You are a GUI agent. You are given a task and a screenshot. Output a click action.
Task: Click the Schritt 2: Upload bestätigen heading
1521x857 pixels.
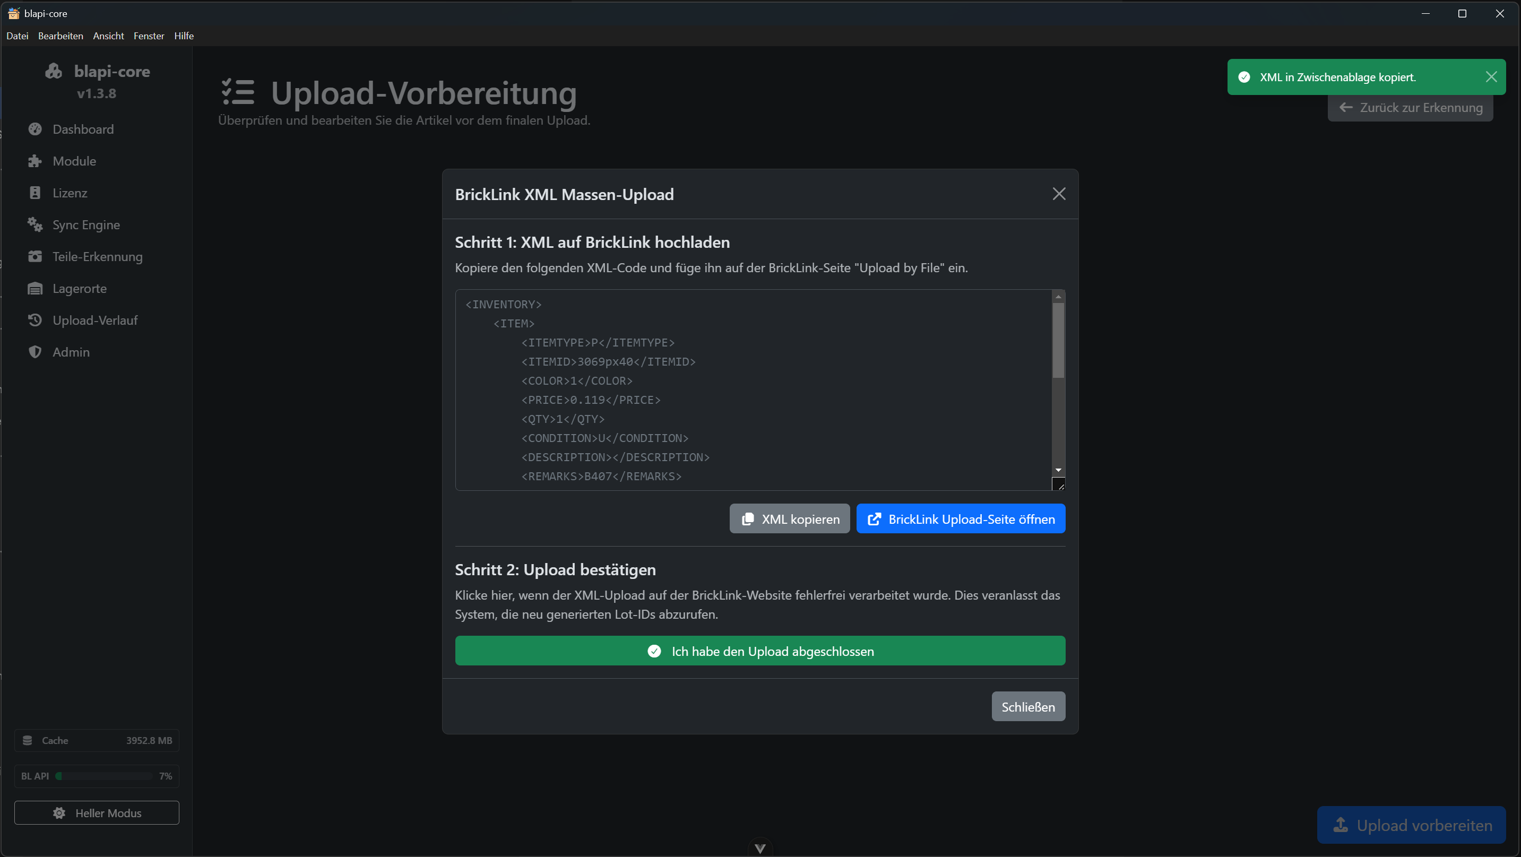tap(555, 569)
